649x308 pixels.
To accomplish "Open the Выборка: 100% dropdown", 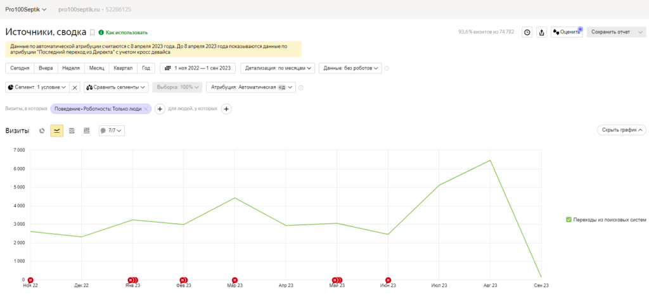I will (177, 87).
